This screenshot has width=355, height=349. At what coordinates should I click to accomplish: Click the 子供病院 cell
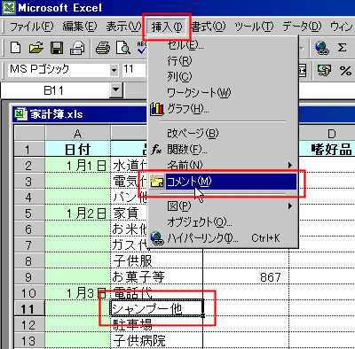[x=157, y=341]
